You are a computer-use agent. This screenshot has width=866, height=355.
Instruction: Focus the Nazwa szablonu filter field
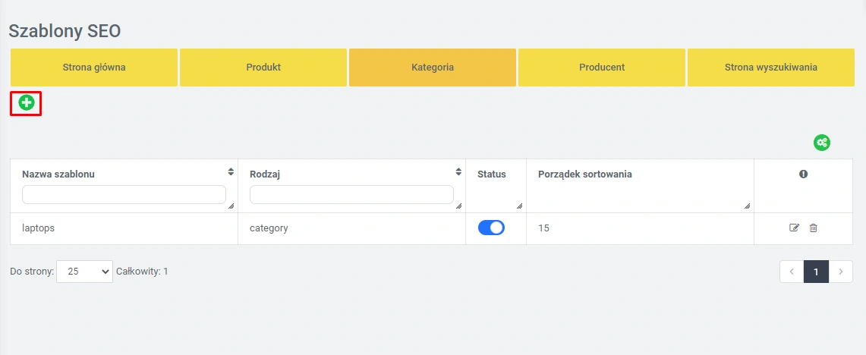pyautogui.click(x=124, y=195)
